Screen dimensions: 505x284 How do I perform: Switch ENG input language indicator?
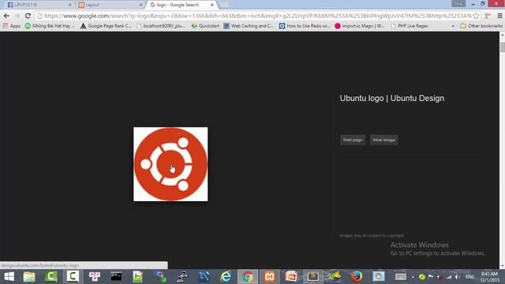(x=470, y=277)
